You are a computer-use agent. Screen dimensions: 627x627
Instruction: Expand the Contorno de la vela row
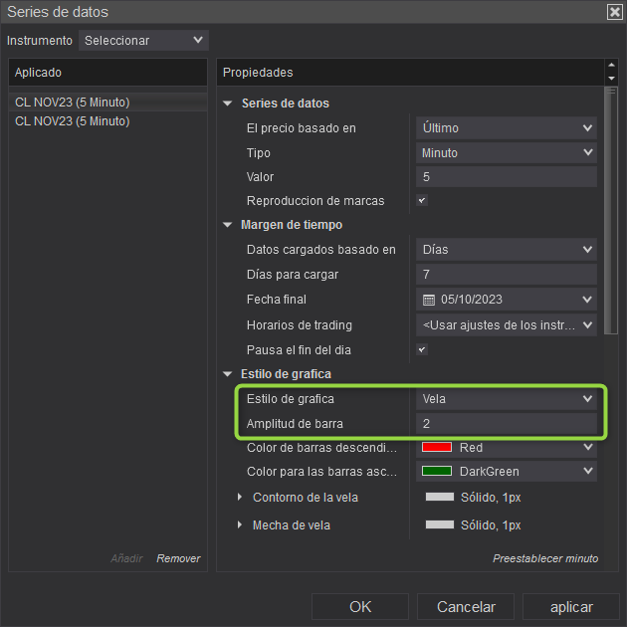pyautogui.click(x=240, y=497)
